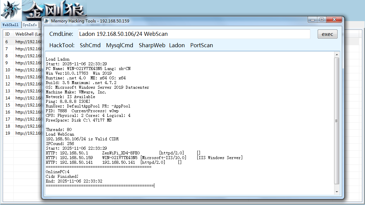Click the output scrollbar down arrow
Screen dimensions: 365x205
tap(336, 192)
